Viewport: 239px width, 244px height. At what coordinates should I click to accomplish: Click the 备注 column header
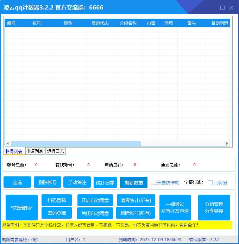point(191,23)
